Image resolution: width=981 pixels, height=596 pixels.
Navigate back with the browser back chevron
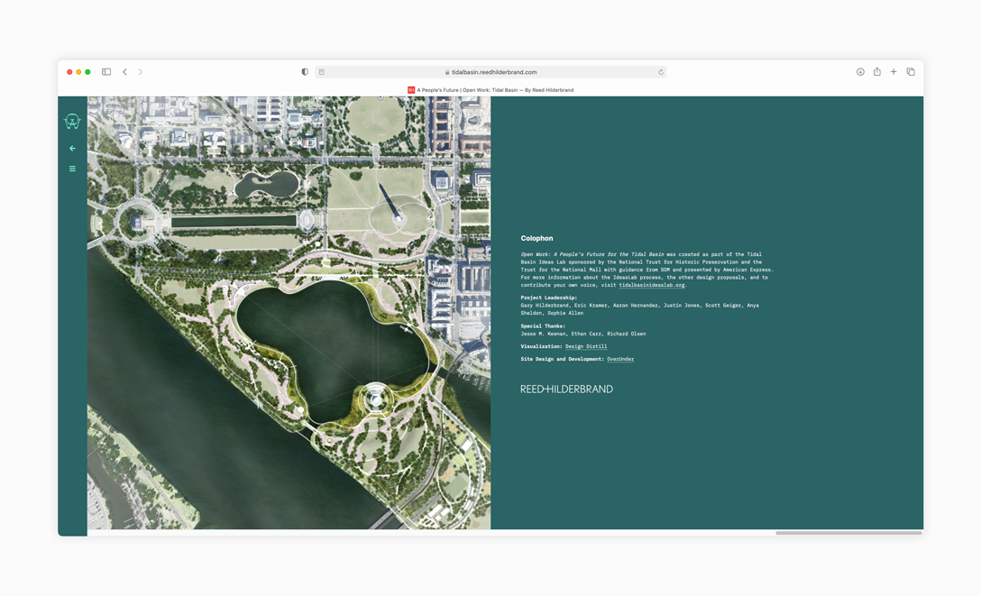click(x=124, y=71)
